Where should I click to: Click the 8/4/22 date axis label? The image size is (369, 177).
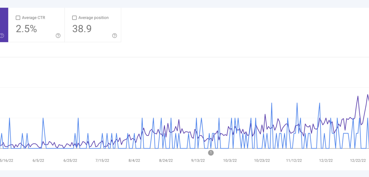pos(134,160)
